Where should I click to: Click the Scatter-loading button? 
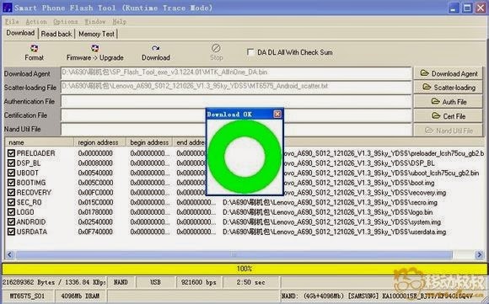pyautogui.click(x=449, y=88)
